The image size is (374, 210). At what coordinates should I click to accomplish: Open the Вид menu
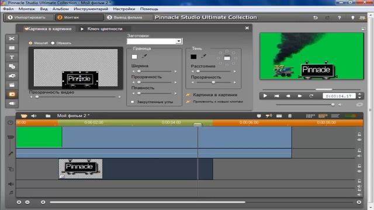(x=44, y=9)
